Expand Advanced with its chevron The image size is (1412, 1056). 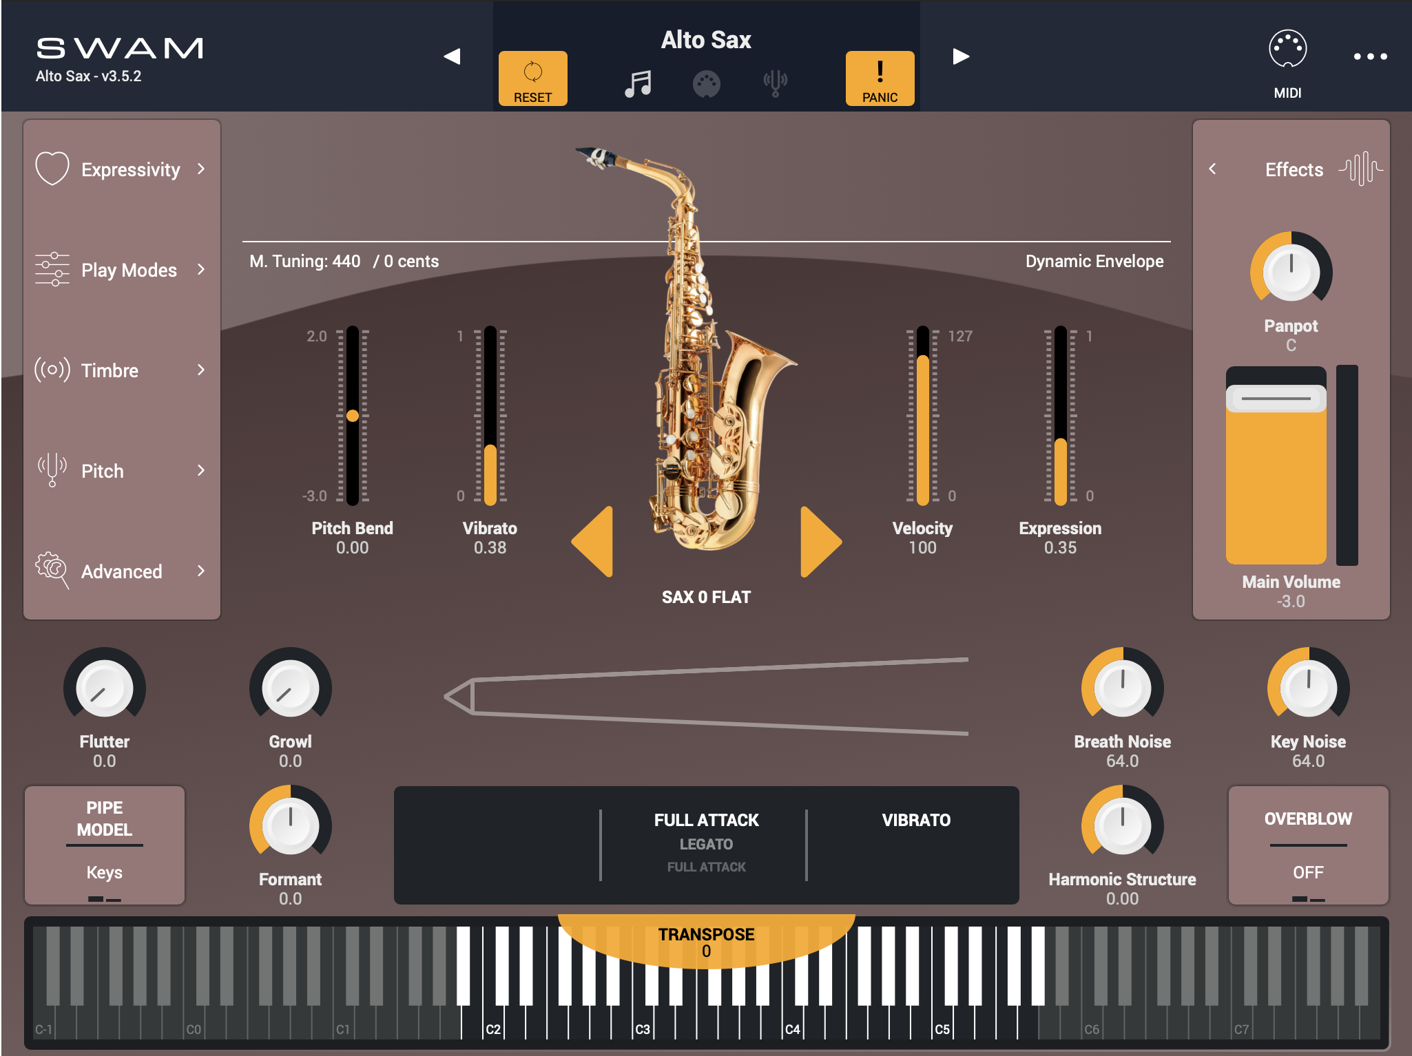point(201,571)
